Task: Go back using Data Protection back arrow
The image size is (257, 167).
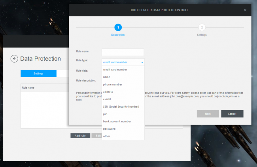Action: (14, 59)
